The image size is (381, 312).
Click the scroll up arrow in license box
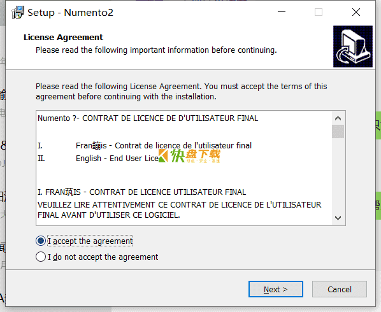[338, 118]
